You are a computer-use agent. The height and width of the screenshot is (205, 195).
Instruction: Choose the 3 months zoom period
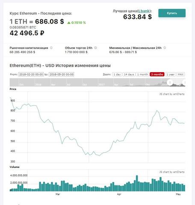tap(157, 74)
